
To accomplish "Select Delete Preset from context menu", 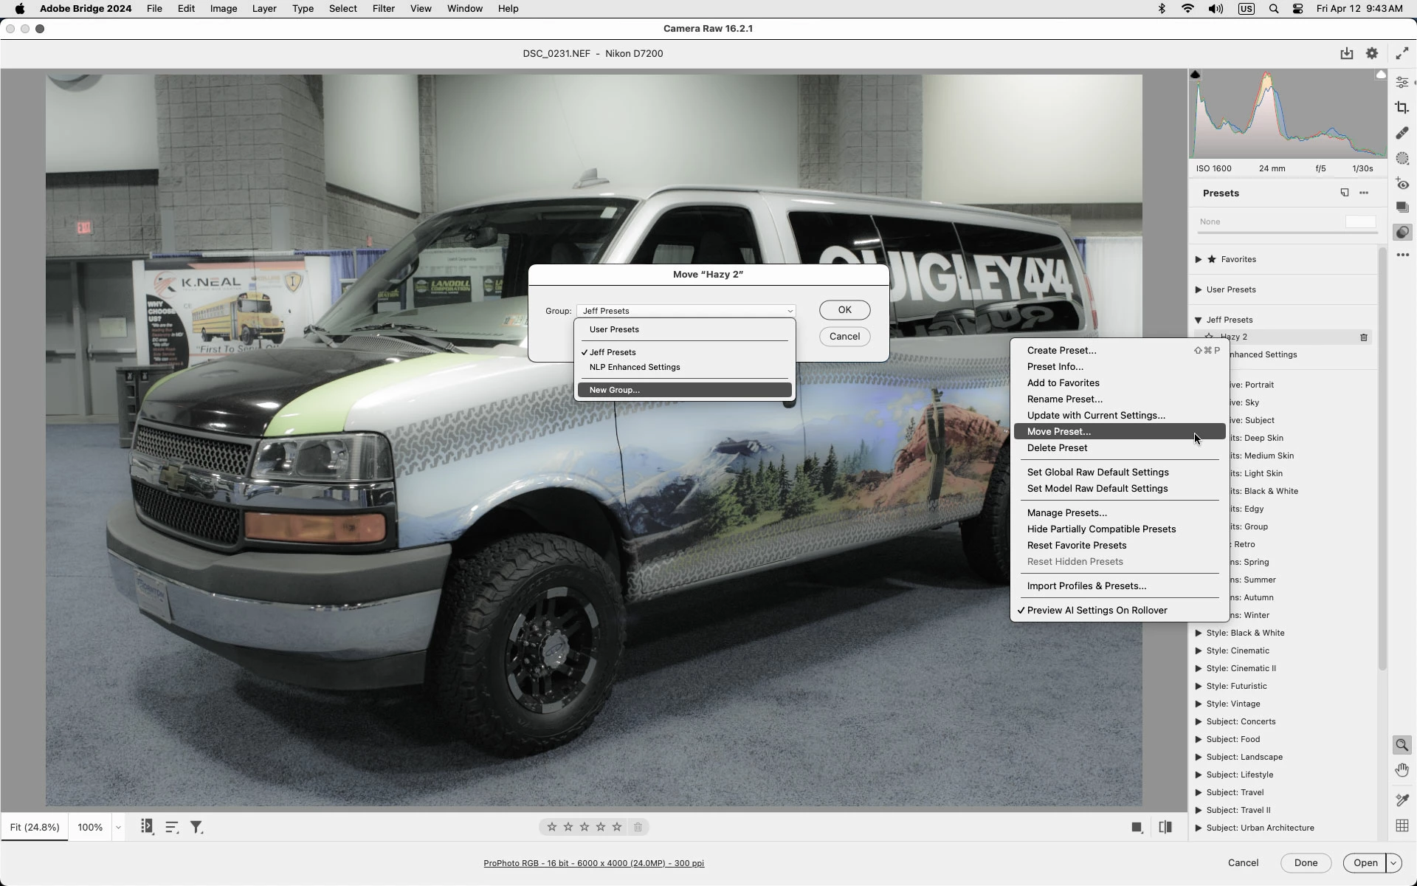I will tap(1057, 448).
